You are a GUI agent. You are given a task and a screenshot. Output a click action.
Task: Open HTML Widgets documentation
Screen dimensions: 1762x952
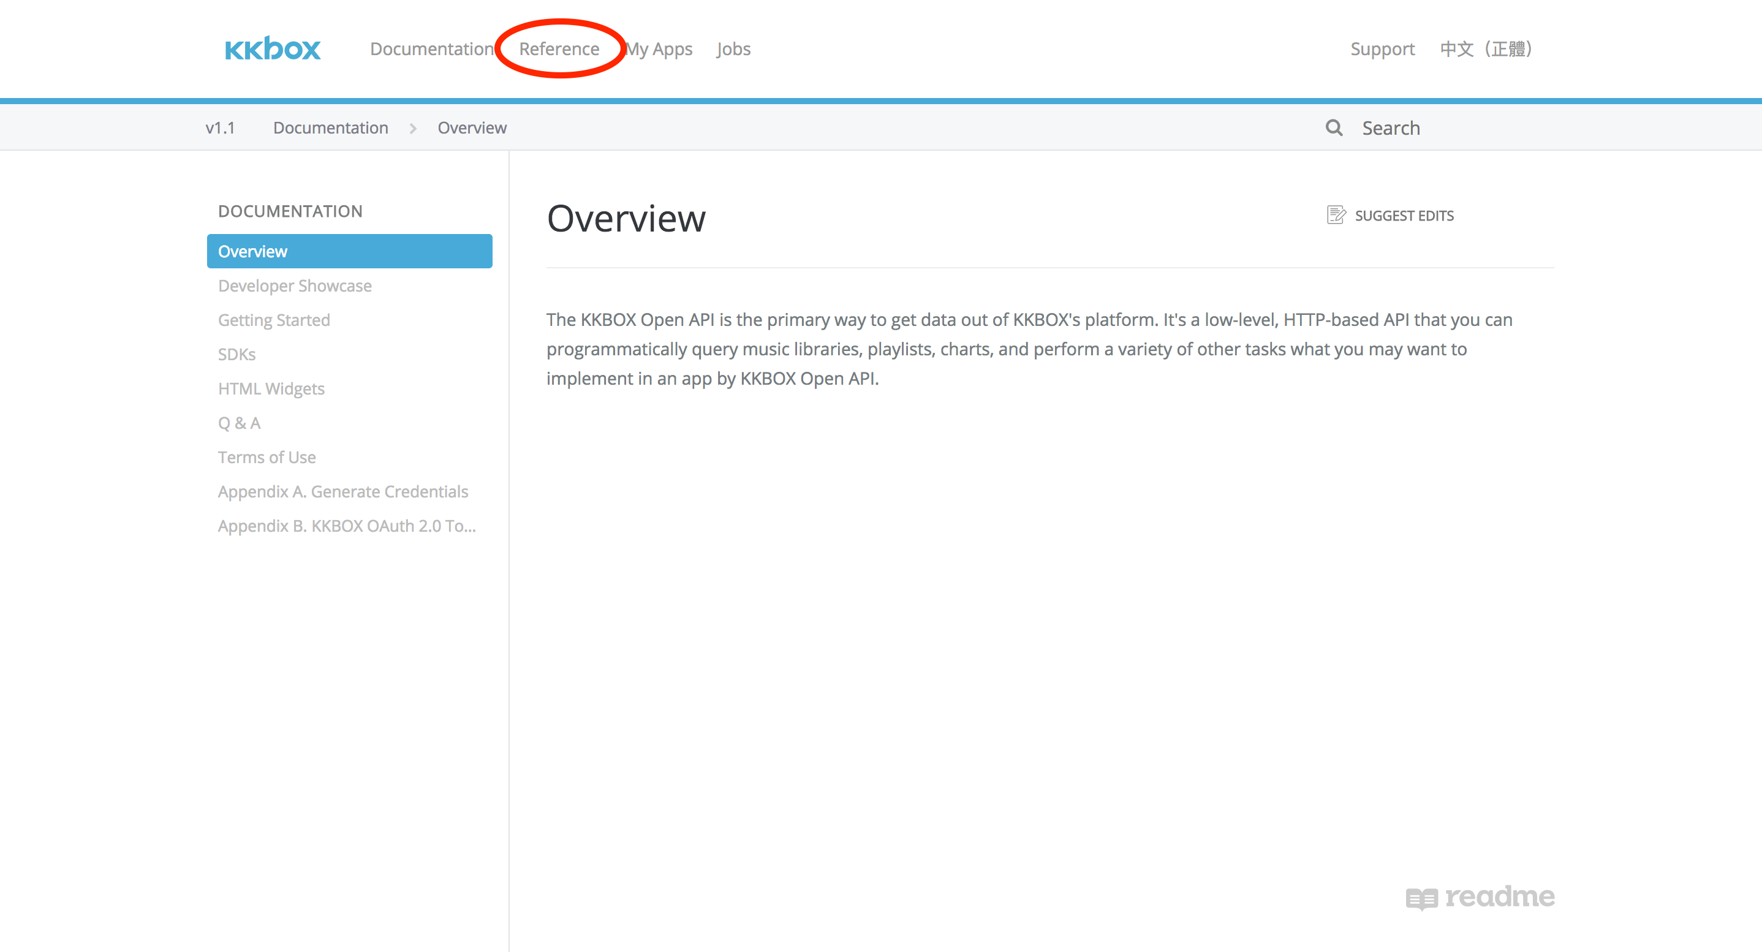(271, 388)
